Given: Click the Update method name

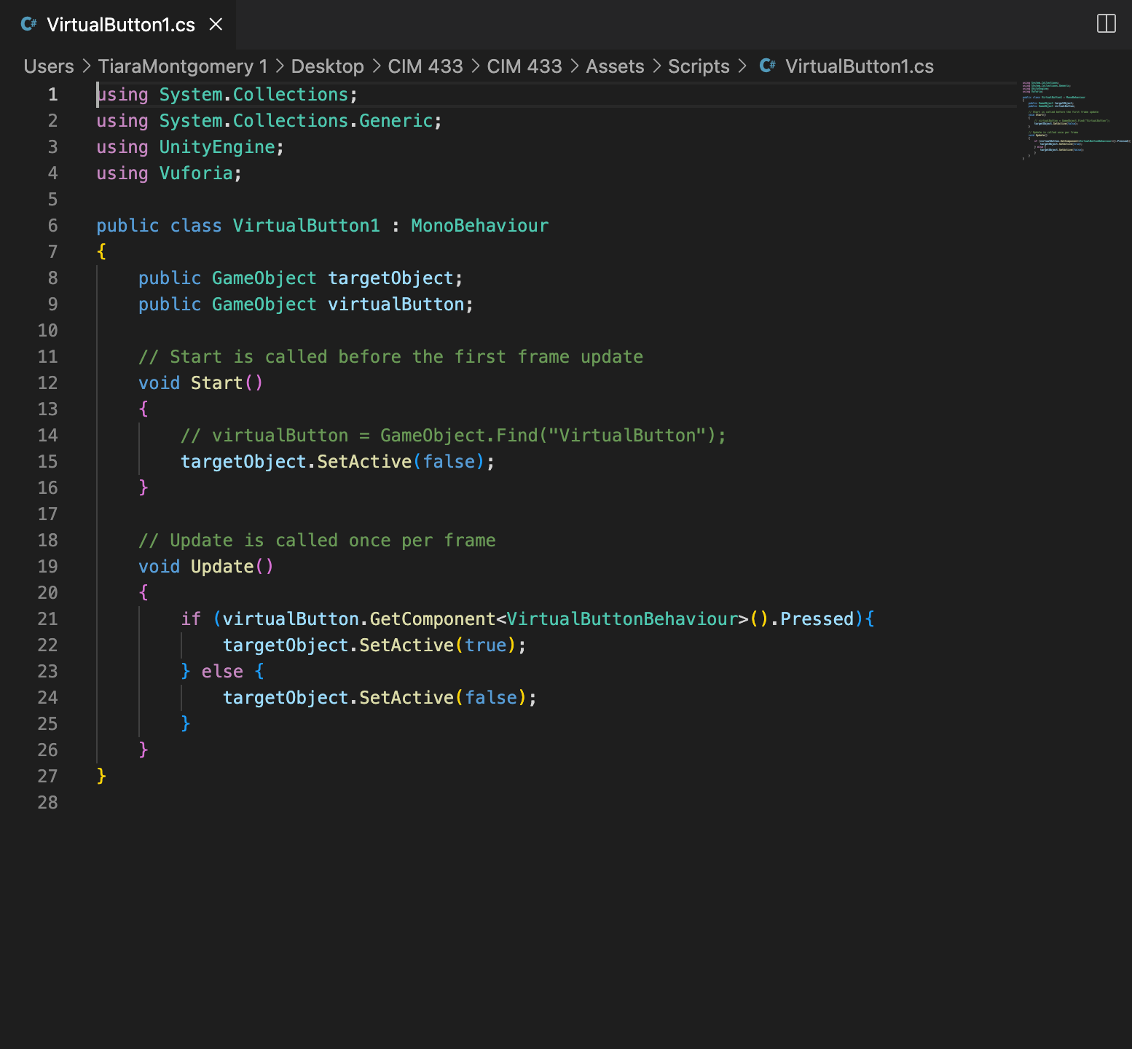Looking at the screenshot, I should [222, 567].
